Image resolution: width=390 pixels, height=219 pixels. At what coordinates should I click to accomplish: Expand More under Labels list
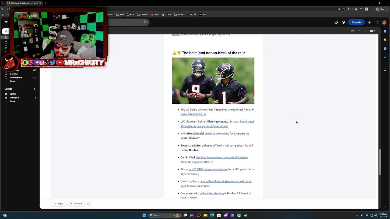click(x=13, y=101)
